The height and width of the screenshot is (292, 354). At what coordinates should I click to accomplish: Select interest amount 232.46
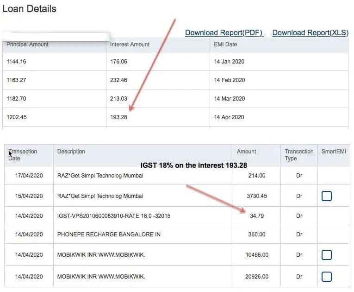click(x=118, y=80)
